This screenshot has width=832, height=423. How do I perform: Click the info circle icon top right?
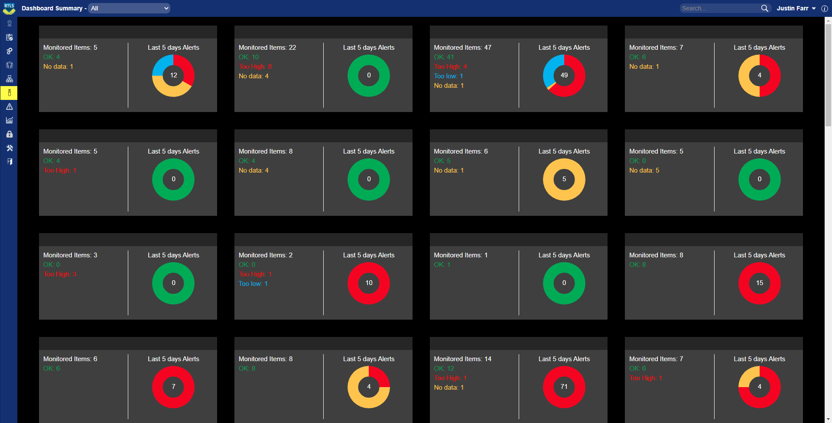click(x=825, y=8)
